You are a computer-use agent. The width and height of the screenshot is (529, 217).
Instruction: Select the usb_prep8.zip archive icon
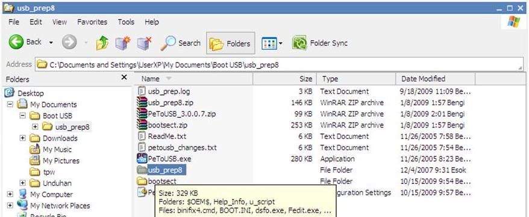click(142, 102)
